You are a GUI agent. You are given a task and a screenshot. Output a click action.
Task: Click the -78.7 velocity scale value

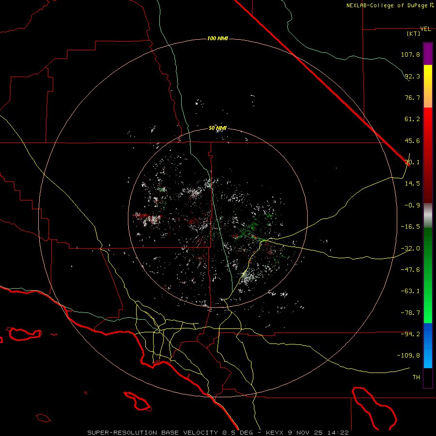click(410, 313)
